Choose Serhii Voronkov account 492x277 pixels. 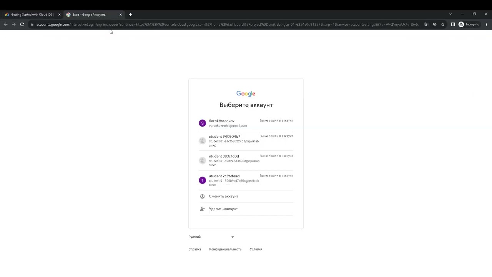point(246,123)
